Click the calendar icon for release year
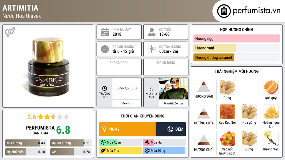Screen dimensions: 285x160 pyautogui.click(x=105, y=32)
